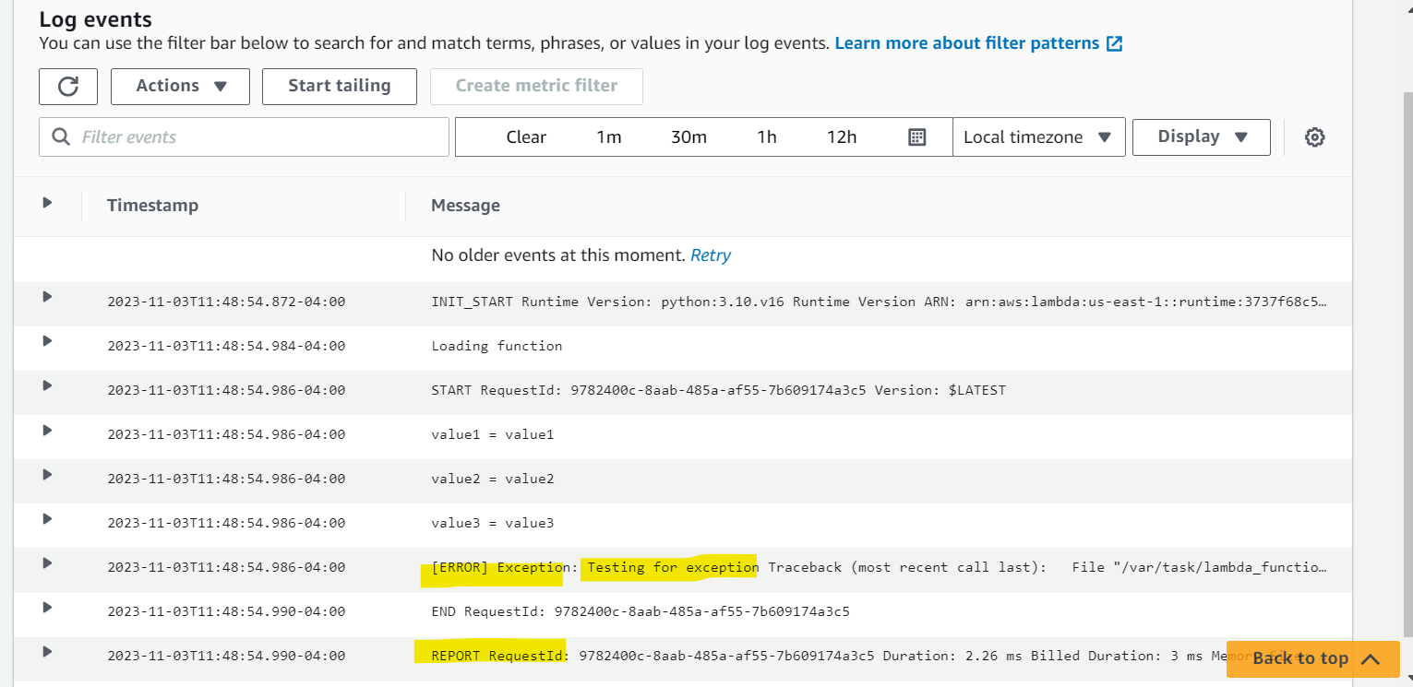
Task: Click the refresh log events icon button
Action: point(68,86)
